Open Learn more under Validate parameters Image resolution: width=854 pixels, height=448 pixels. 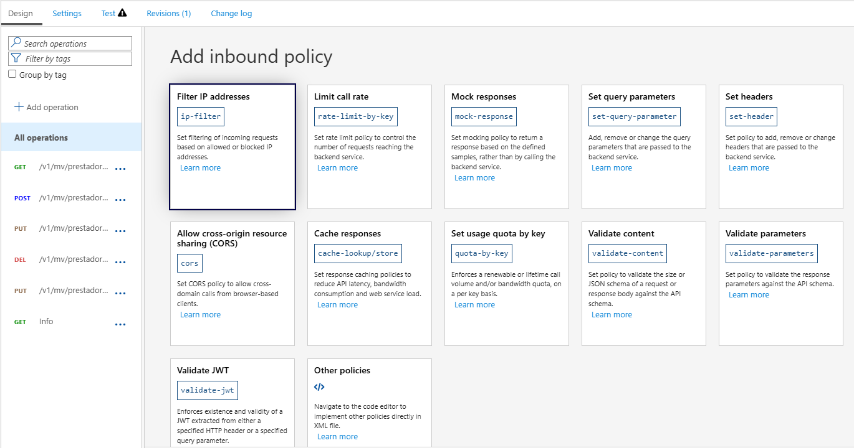point(749,295)
